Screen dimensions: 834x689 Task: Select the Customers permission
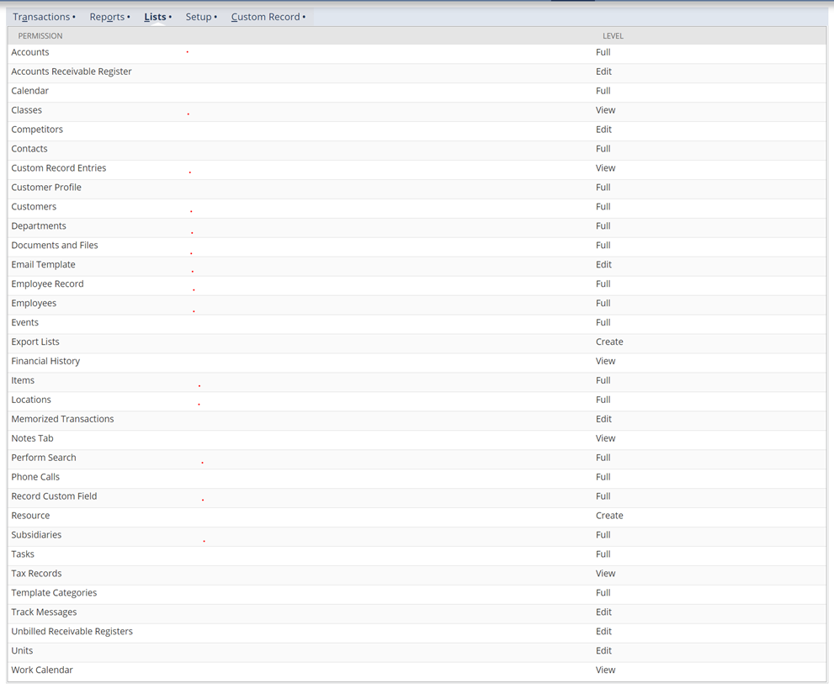(x=34, y=207)
